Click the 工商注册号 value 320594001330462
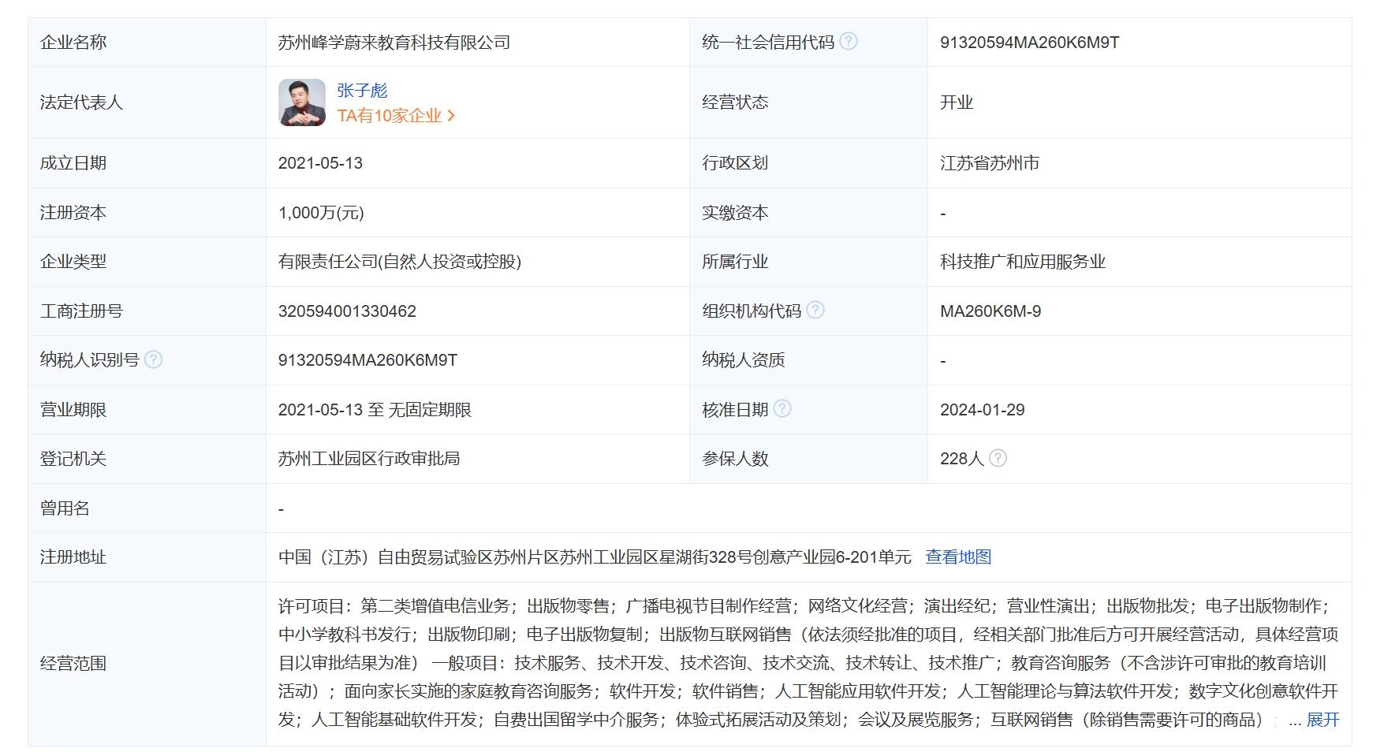This screenshot has width=1384, height=752. click(x=347, y=311)
